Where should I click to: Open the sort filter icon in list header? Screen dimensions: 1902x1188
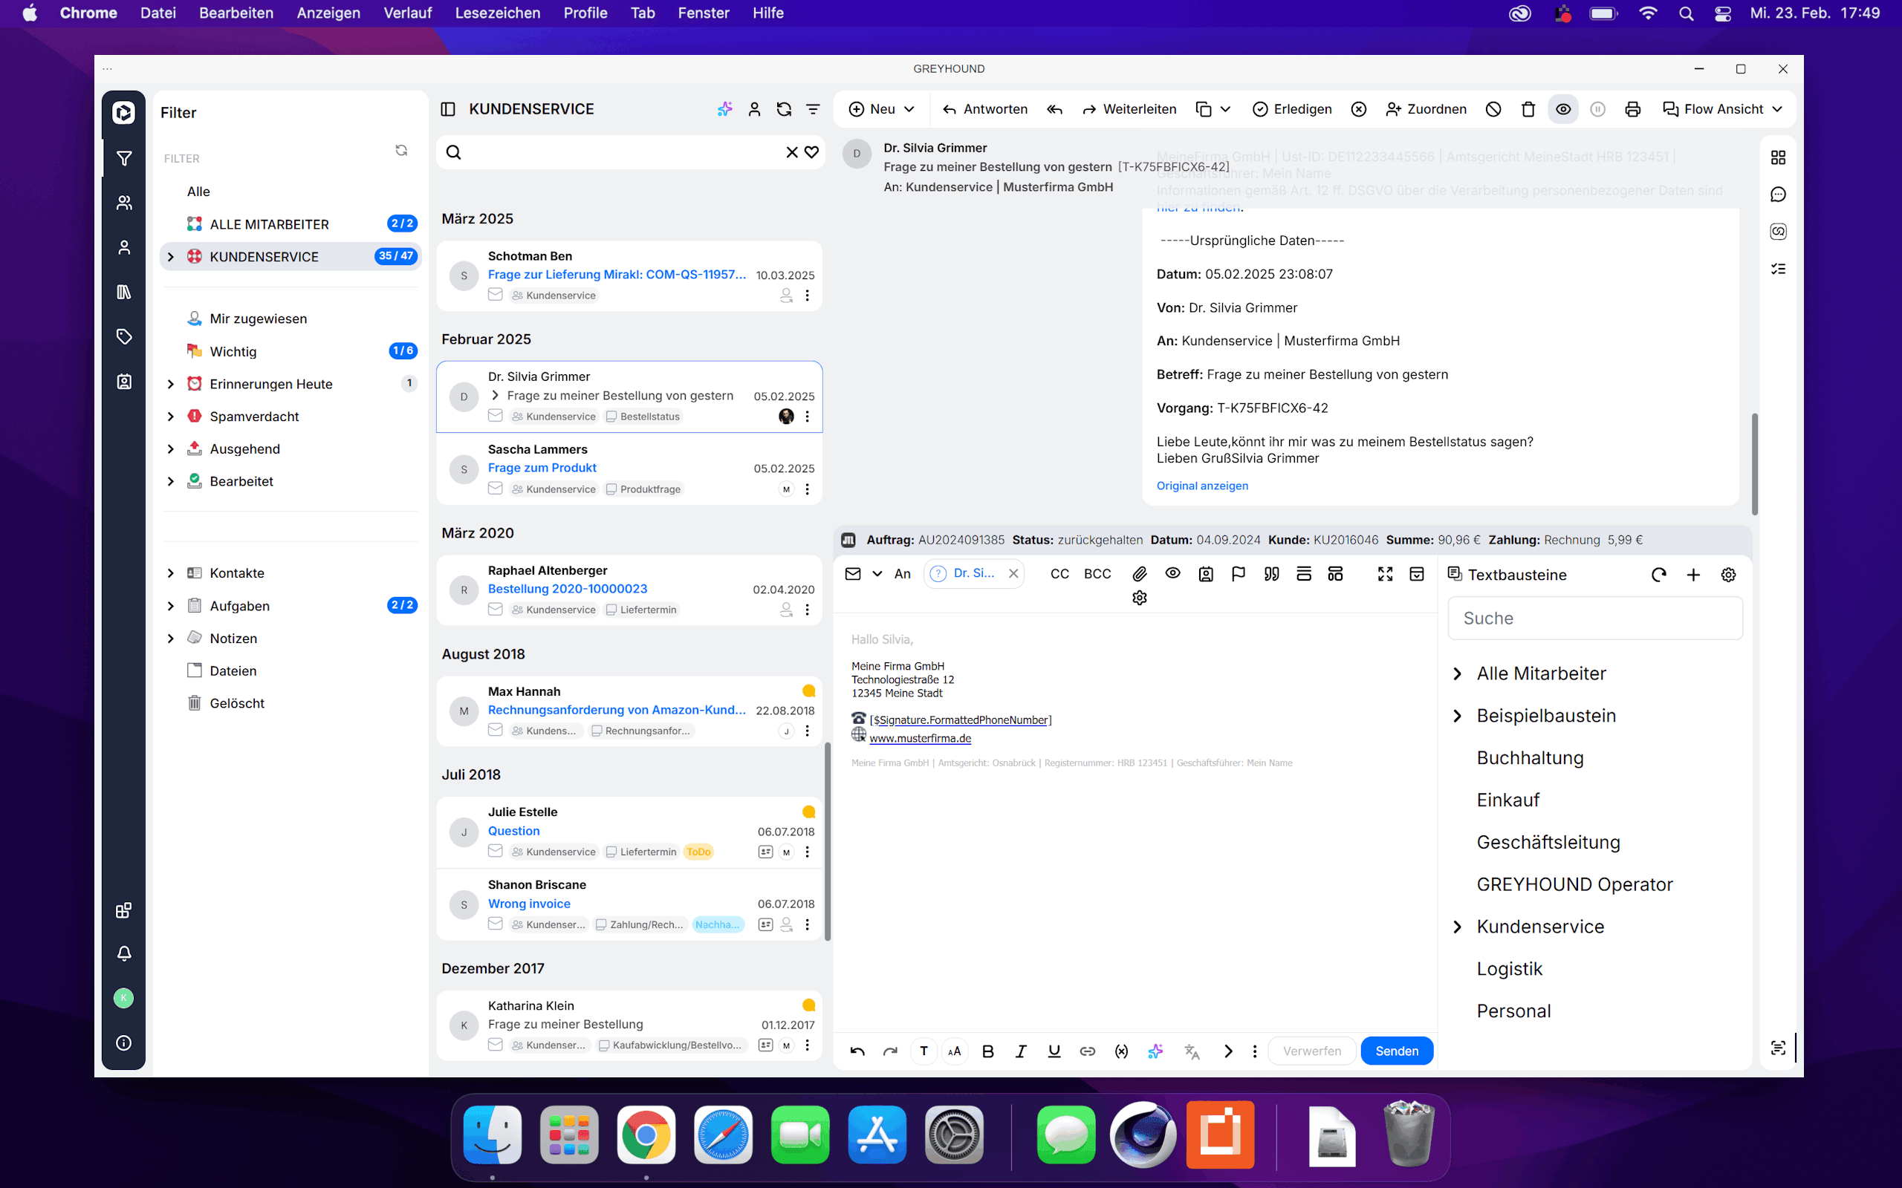tap(813, 109)
